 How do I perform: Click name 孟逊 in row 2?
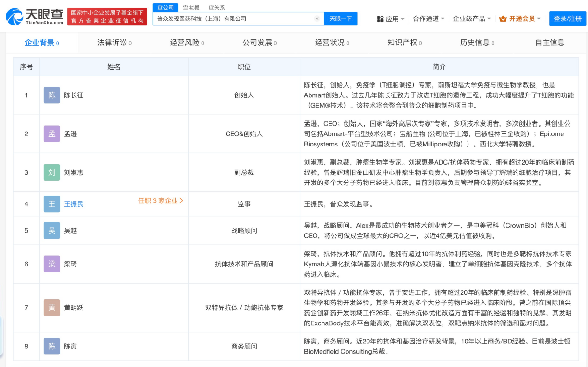point(70,133)
